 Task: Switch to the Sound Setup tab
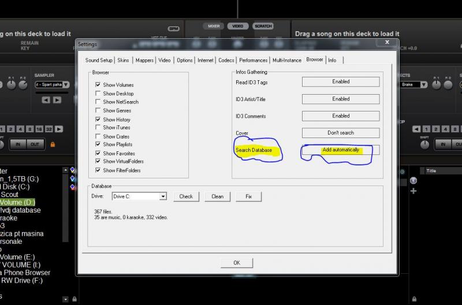pos(99,60)
